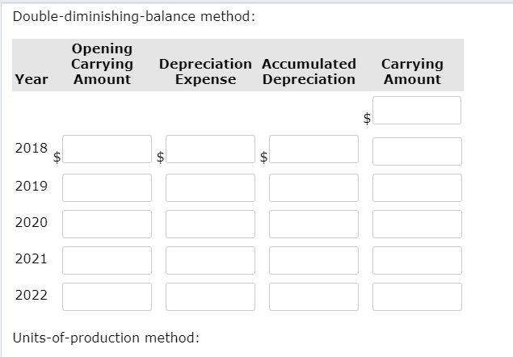Click the 2021 Depreciation Expense field

click(x=210, y=260)
